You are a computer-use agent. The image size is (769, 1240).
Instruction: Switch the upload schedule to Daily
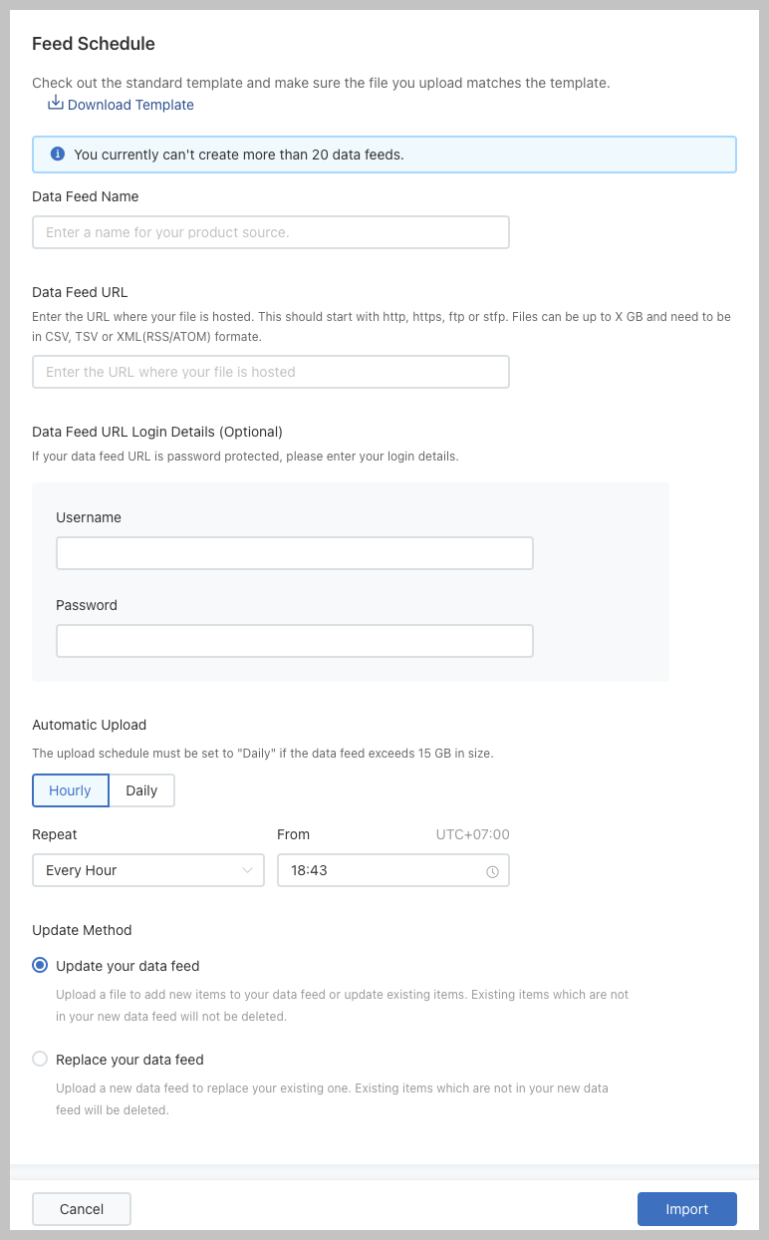pyautogui.click(x=141, y=790)
